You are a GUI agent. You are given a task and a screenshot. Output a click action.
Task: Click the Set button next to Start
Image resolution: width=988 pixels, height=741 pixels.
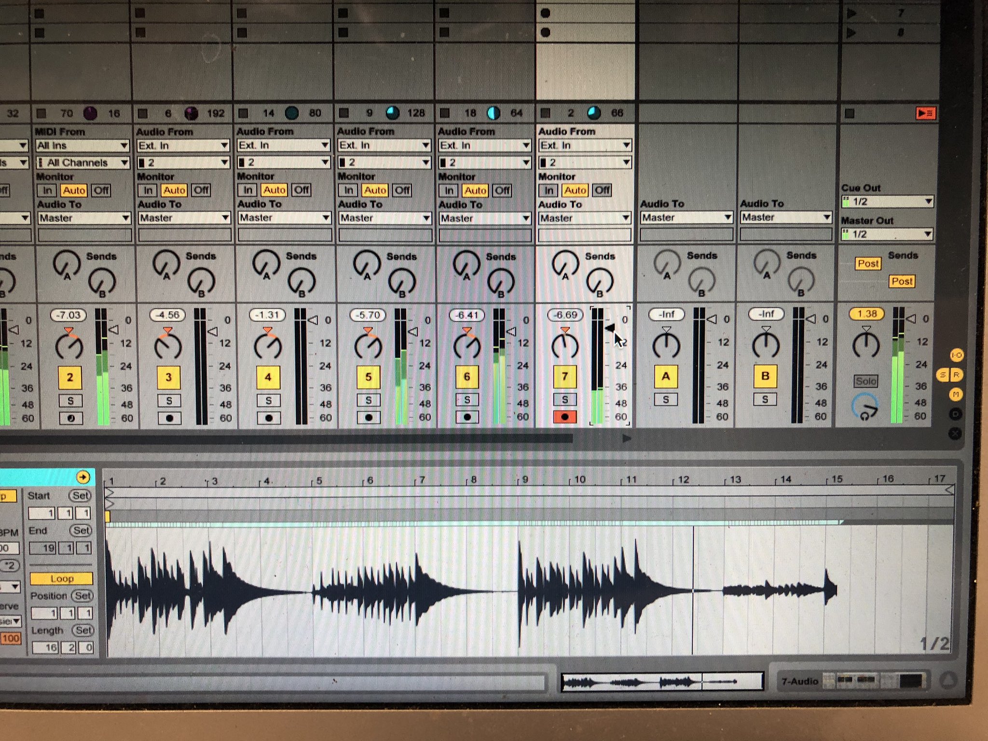[x=81, y=495]
